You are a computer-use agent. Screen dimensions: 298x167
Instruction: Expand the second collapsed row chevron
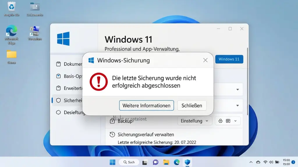(x=237, y=105)
